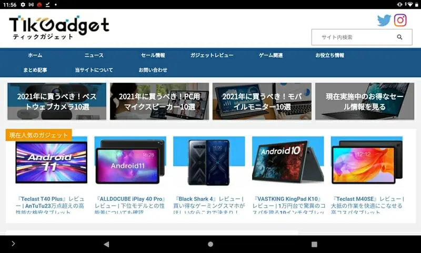The width and height of the screenshot is (421, 253).
Task: Click the search magnifier icon
Action: (399, 37)
